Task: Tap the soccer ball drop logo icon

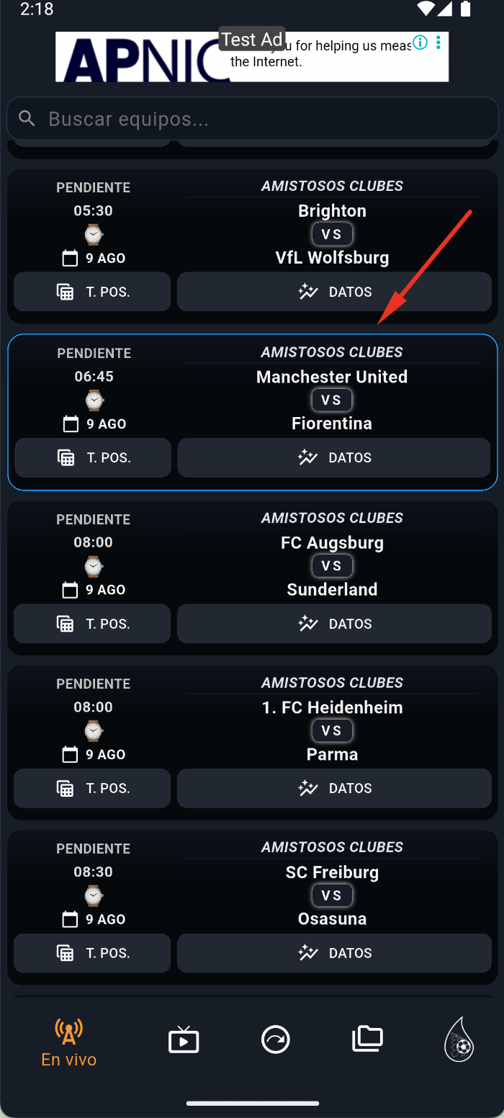Action: pyautogui.click(x=459, y=1039)
